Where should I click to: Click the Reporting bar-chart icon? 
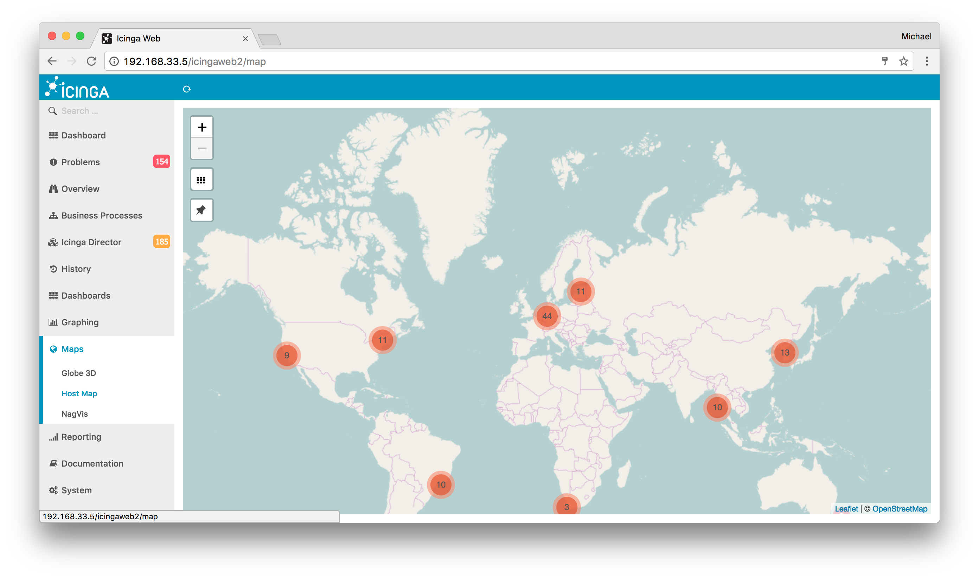[x=53, y=437]
